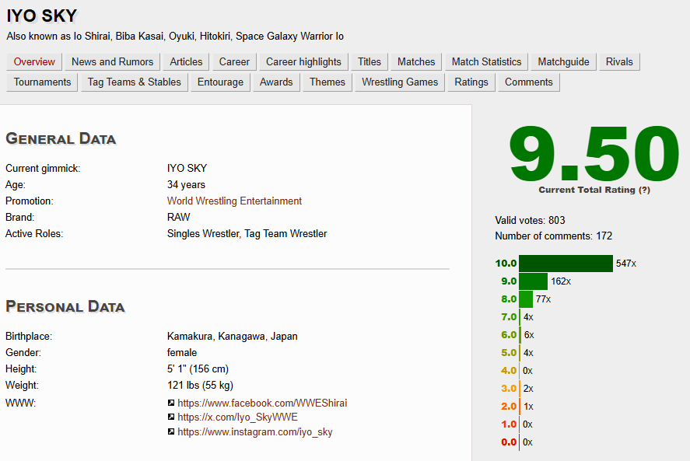Open Career highlights tab
This screenshot has height=461, width=690.
pyautogui.click(x=303, y=61)
